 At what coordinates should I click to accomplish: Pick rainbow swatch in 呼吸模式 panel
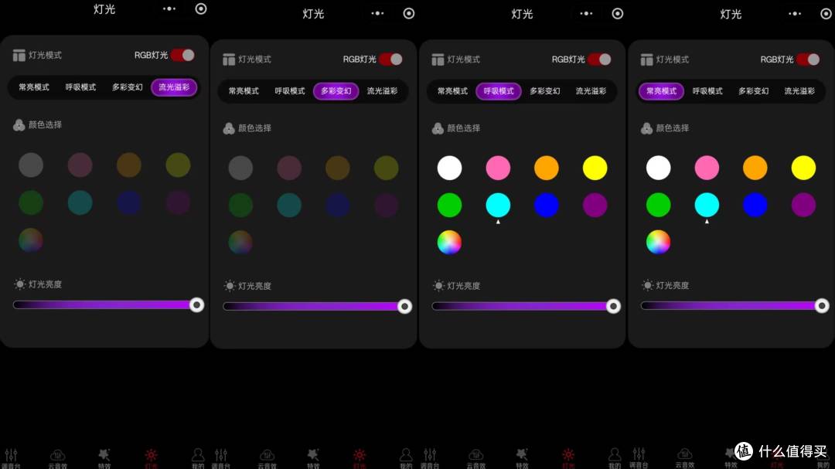(x=449, y=242)
